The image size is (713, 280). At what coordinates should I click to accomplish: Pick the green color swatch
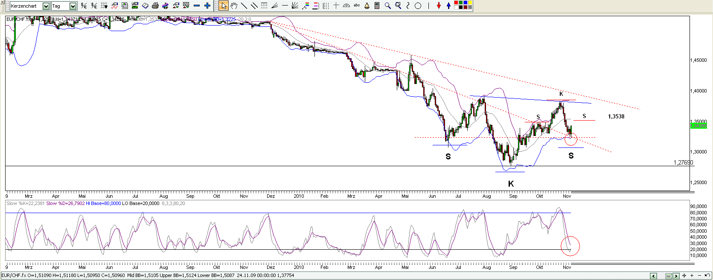click(461, 3)
